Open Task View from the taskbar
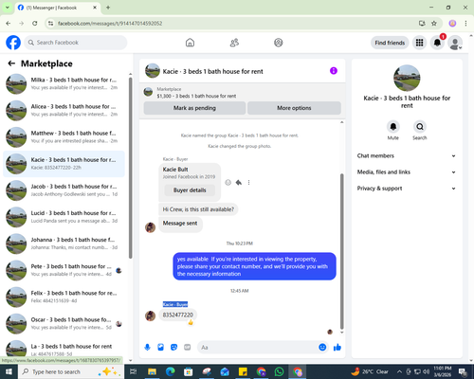474x379 pixels. tap(134, 371)
